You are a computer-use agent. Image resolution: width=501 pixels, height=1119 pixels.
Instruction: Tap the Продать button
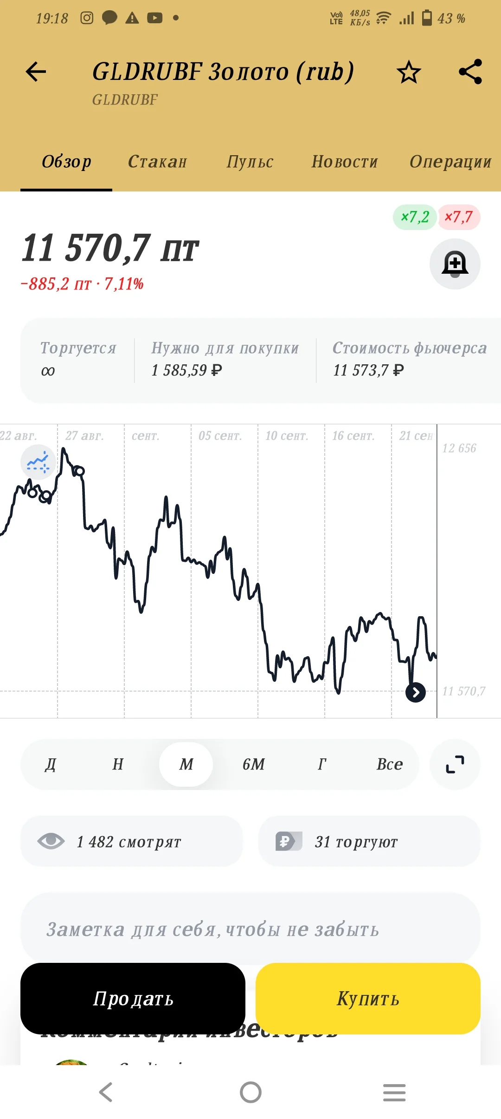point(133,999)
